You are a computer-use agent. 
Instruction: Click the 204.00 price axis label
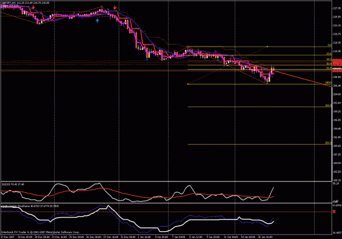tap(337, 94)
